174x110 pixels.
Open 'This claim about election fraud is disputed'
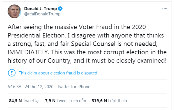point(58,73)
